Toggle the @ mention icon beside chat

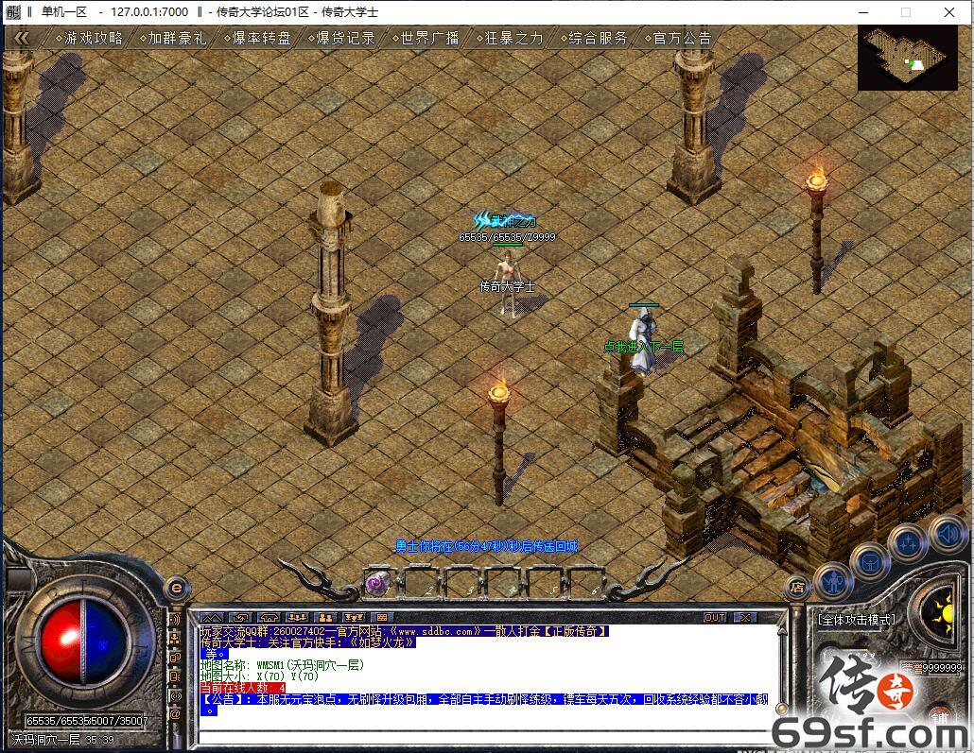point(175,714)
